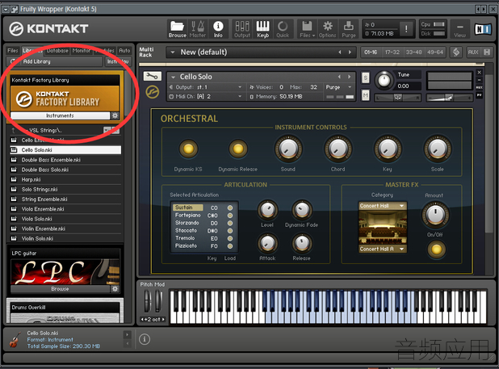Open instrument edit mode wrench icon
499x369 pixels.
pos(152,76)
